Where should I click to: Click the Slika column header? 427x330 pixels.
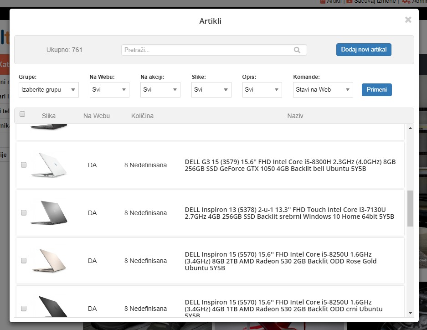point(49,116)
